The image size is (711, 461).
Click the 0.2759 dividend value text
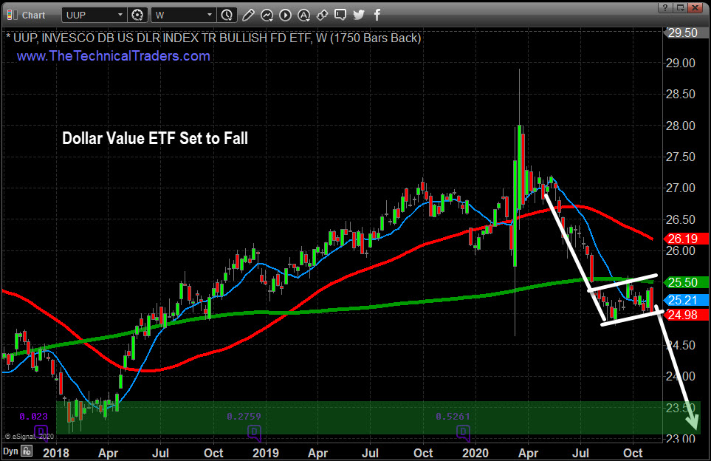[x=244, y=416]
